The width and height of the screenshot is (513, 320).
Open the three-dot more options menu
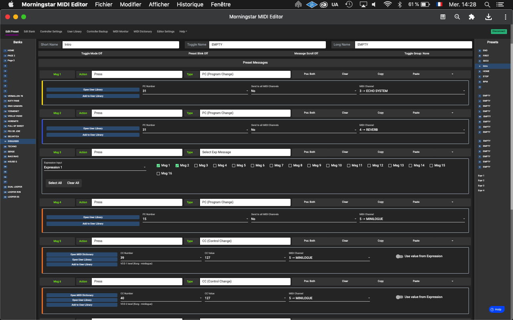tap(505, 17)
